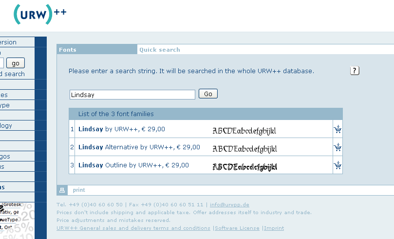Viewport: 394px width, 239px height.
Task: Click the print link
Action: click(79, 190)
